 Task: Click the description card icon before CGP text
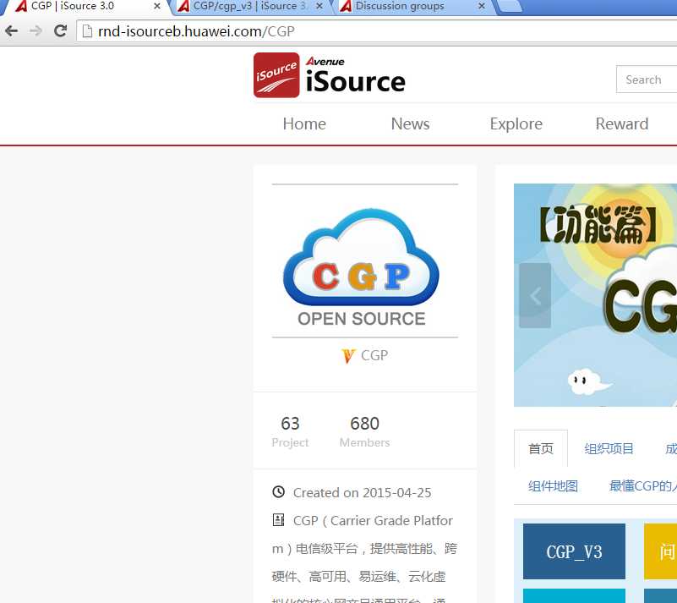(x=278, y=520)
